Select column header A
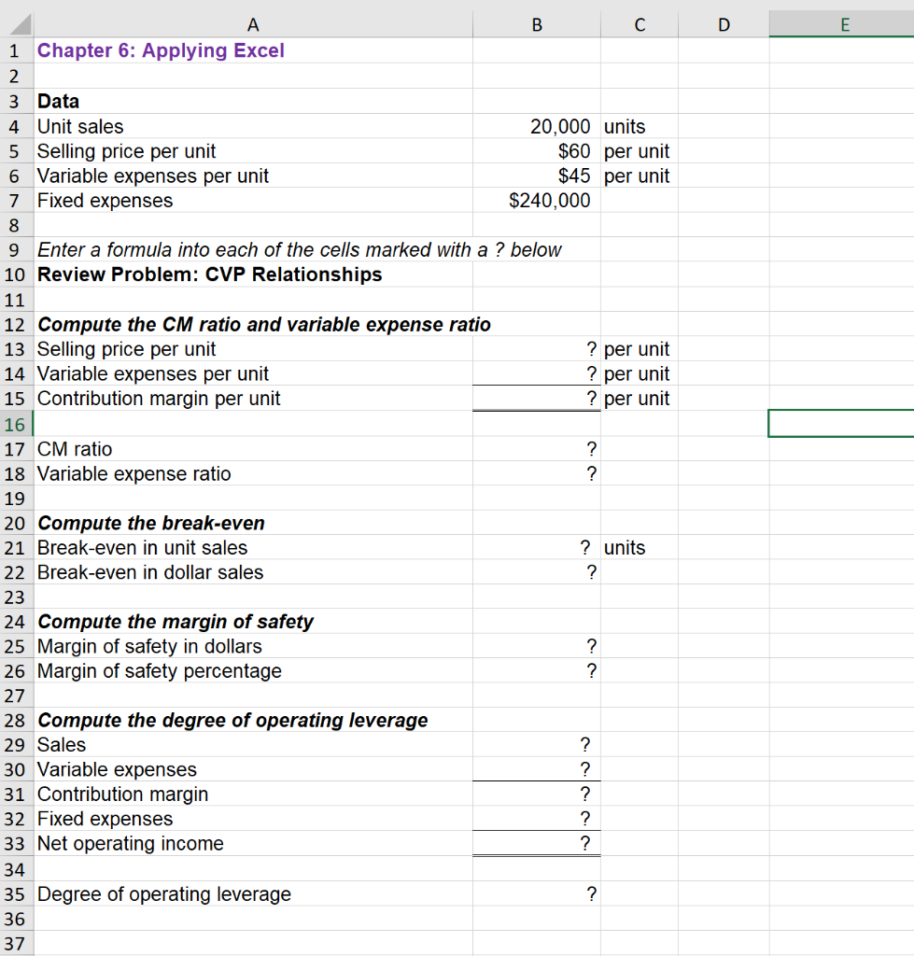 253,22
